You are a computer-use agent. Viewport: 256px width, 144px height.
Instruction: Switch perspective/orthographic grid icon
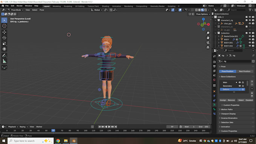coord(208,47)
